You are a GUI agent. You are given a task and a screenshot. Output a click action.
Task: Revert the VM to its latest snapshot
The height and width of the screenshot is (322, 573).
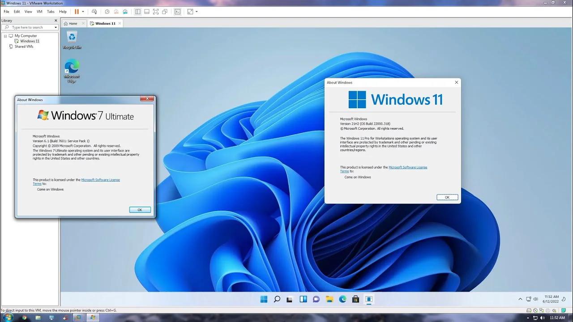[x=115, y=12]
